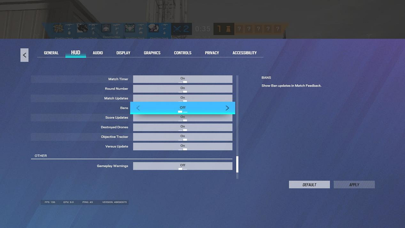
Task: Click the settings list scrollbar thumb
Action: pyautogui.click(x=237, y=164)
